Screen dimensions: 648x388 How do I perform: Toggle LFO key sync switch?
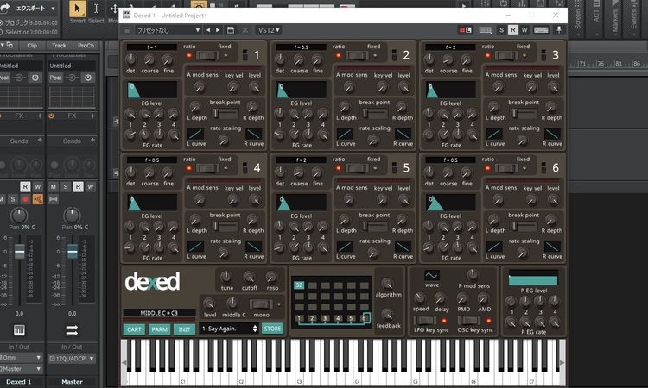pyautogui.click(x=425, y=321)
